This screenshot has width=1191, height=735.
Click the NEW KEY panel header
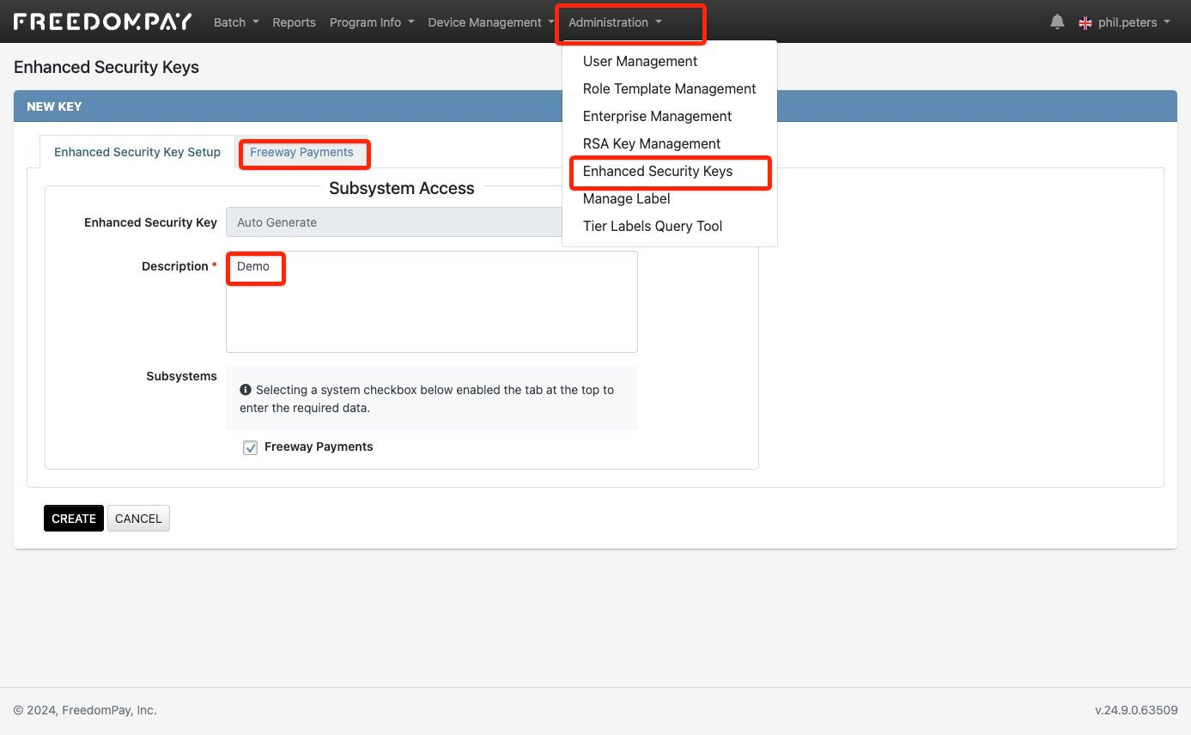(595, 106)
